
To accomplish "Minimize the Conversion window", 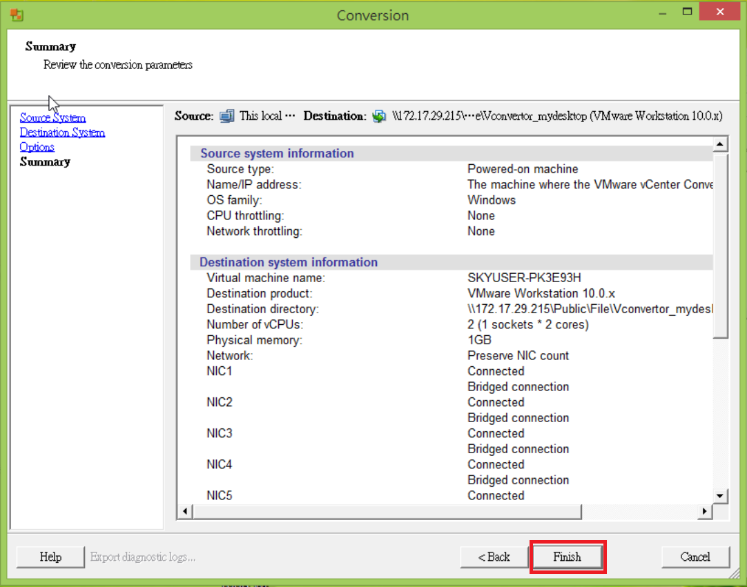I will pyautogui.click(x=662, y=13).
